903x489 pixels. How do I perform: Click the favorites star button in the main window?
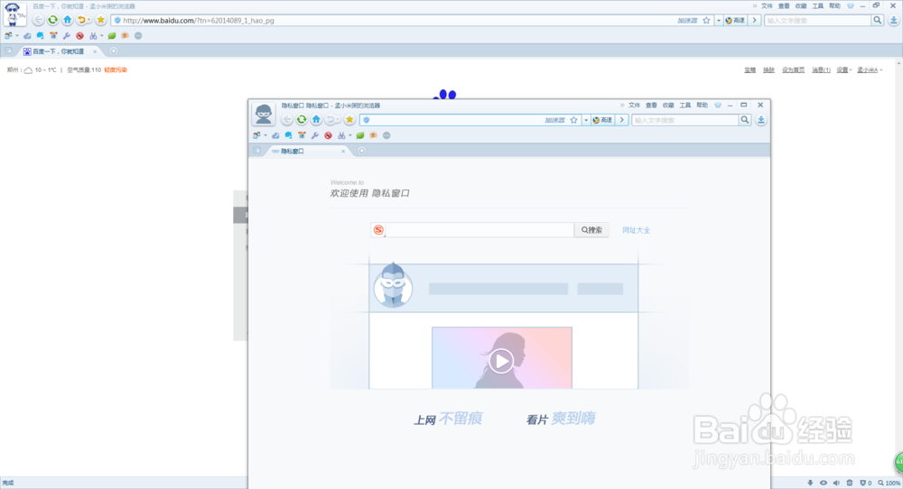101,20
